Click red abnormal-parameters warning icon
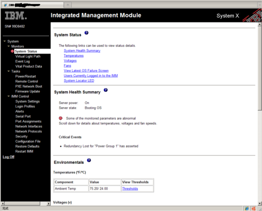The image size is (262, 211). [61, 118]
